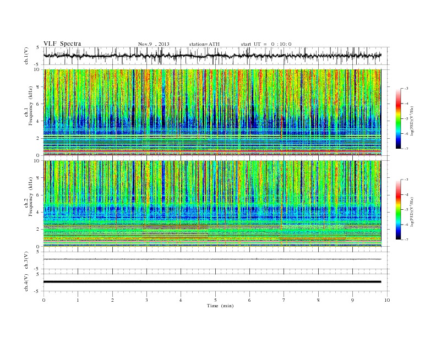Select the date text "Nov.9 , 2013"
The image size is (436, 337).
pyautogui.click(x=154, y=44)
